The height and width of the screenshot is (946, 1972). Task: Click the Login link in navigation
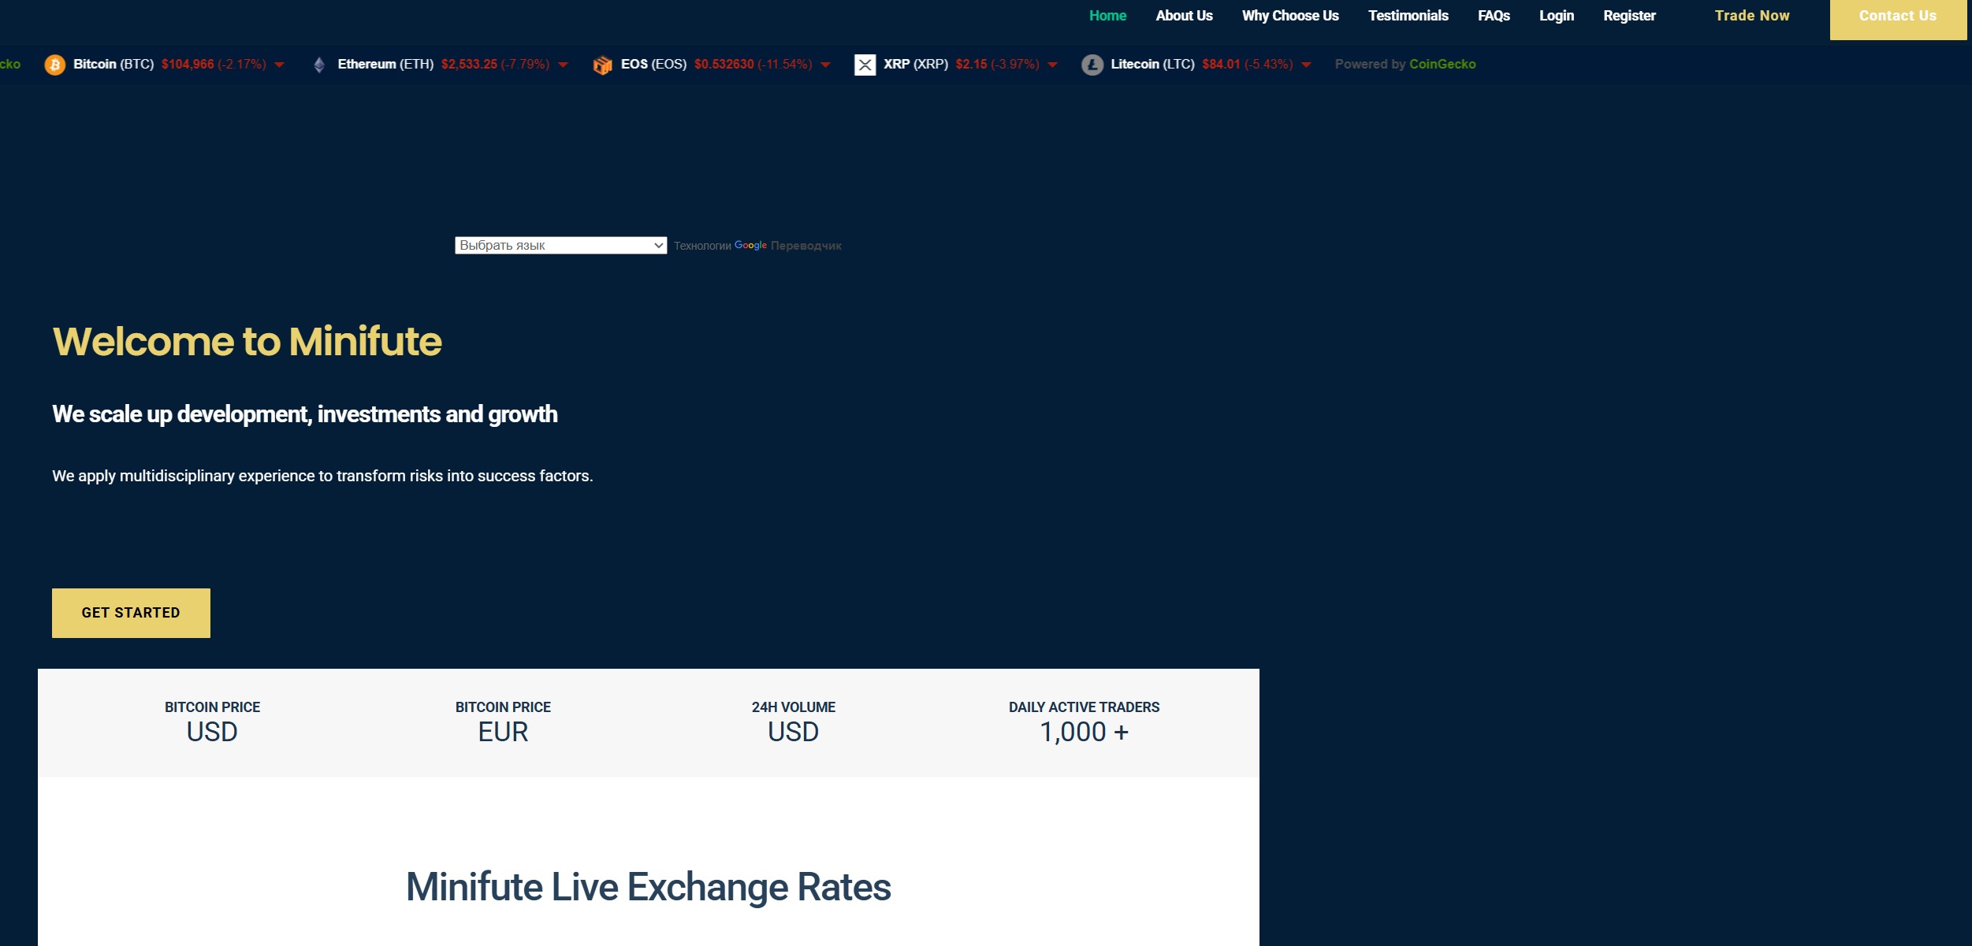(x=1556, y=16)
